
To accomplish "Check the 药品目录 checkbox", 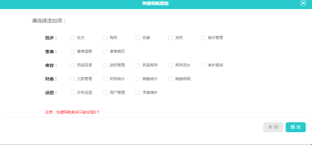I will tap(72, 65).
